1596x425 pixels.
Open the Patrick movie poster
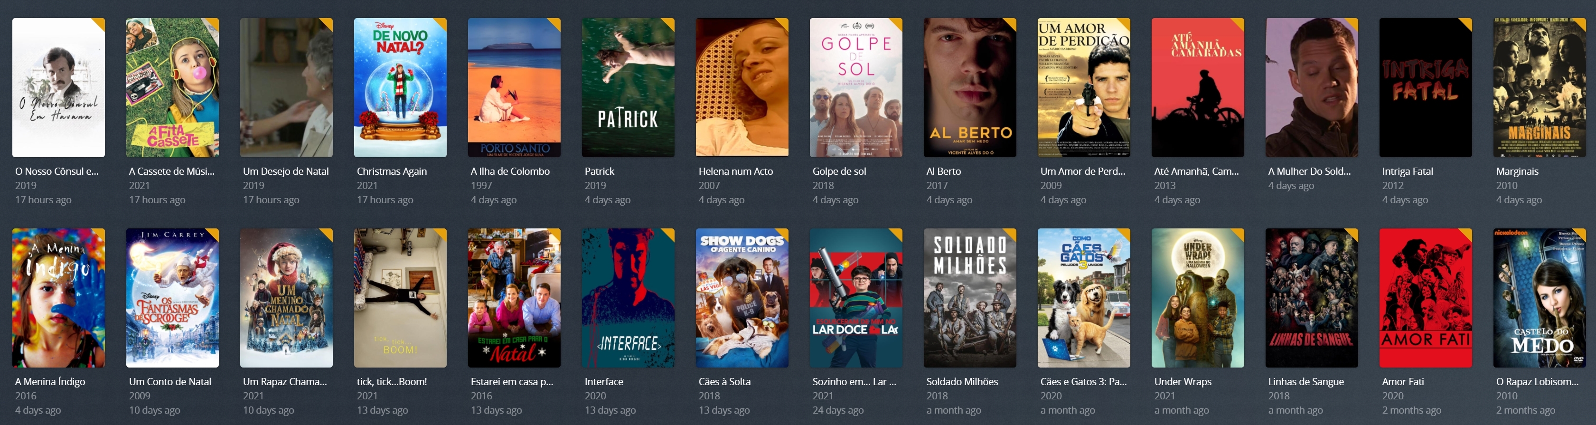pyautogui.click(x=628, y=87)
